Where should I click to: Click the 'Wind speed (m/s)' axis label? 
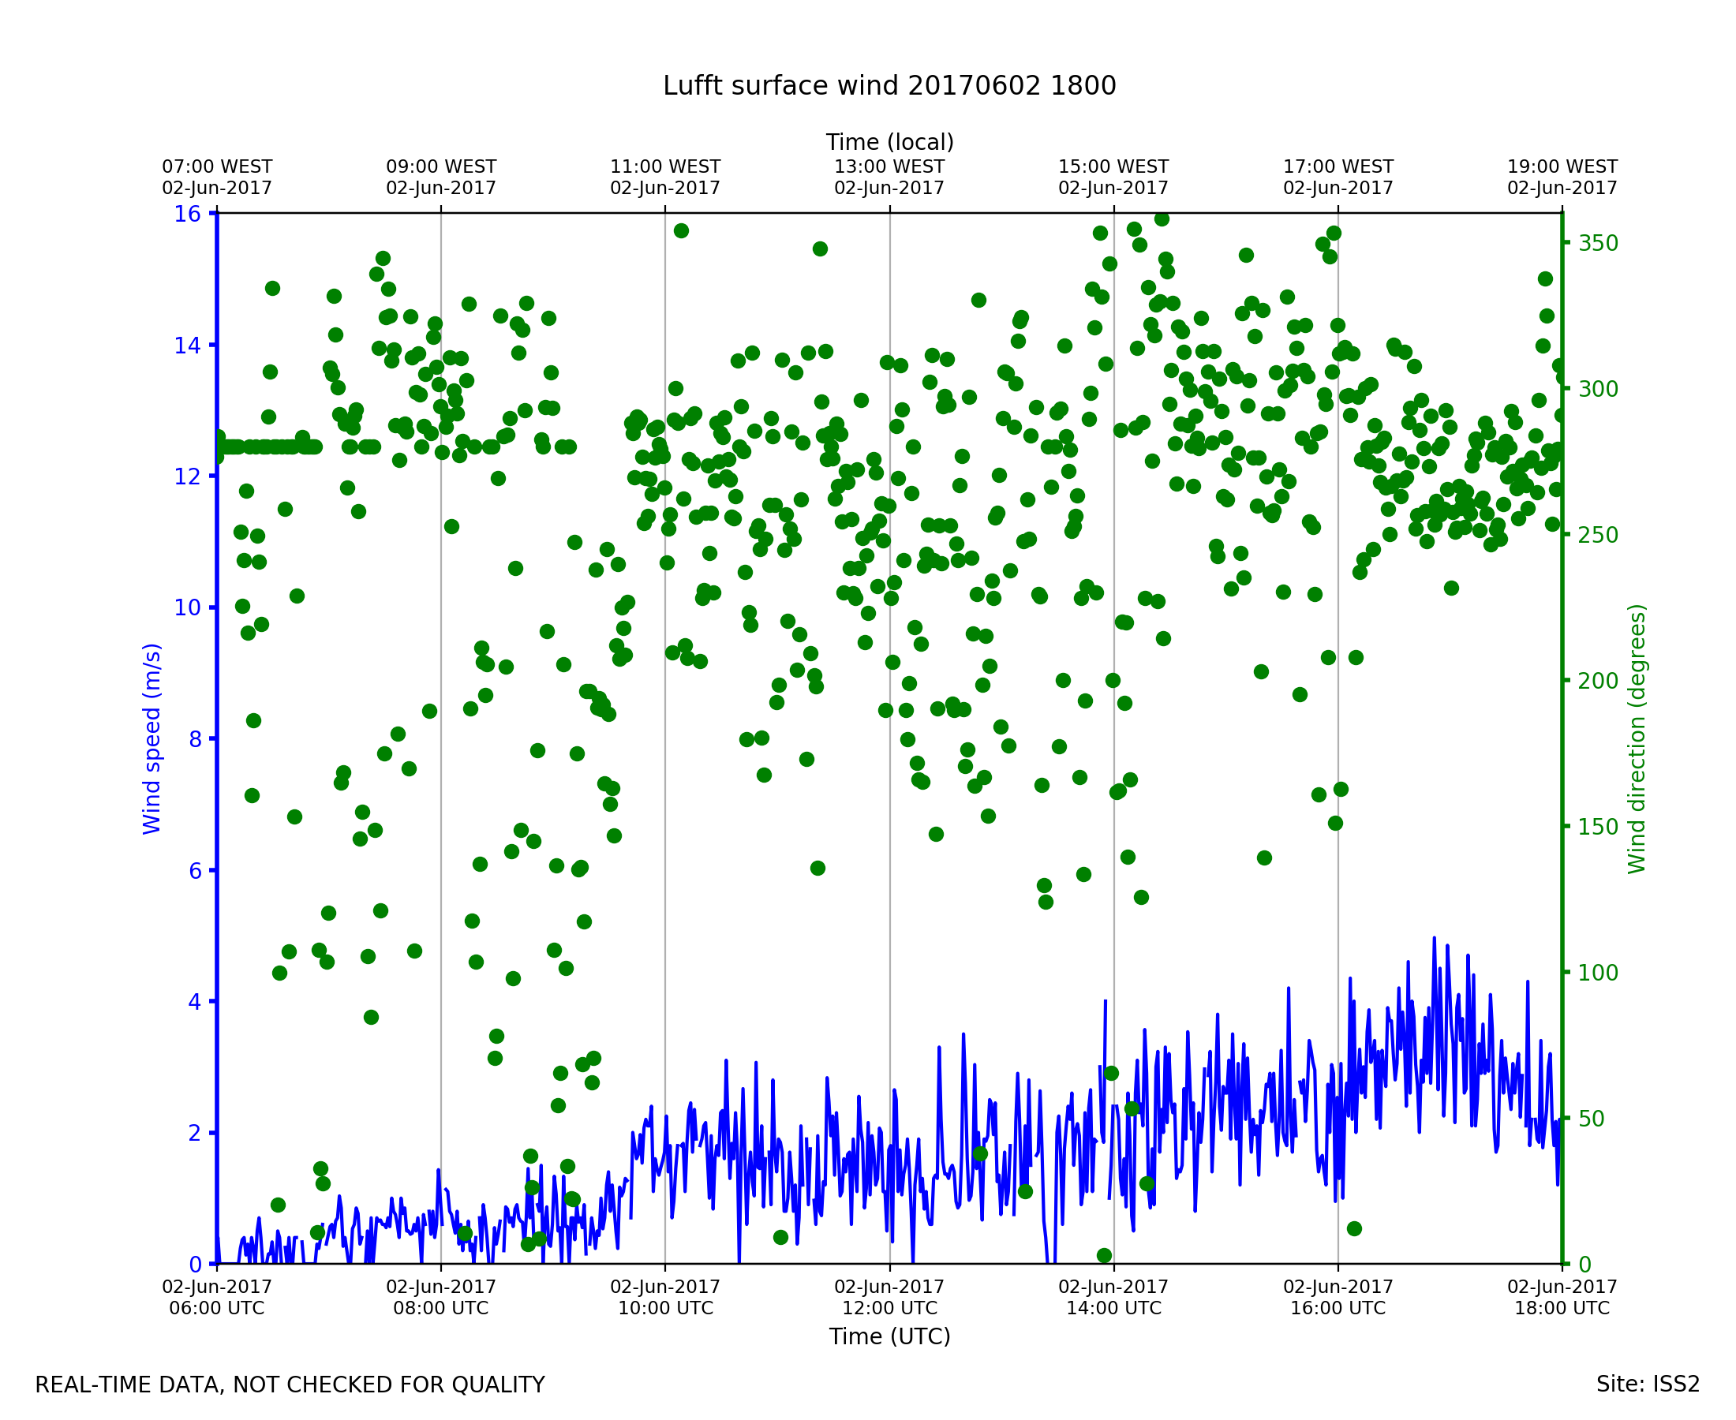[x=152, y=738]
